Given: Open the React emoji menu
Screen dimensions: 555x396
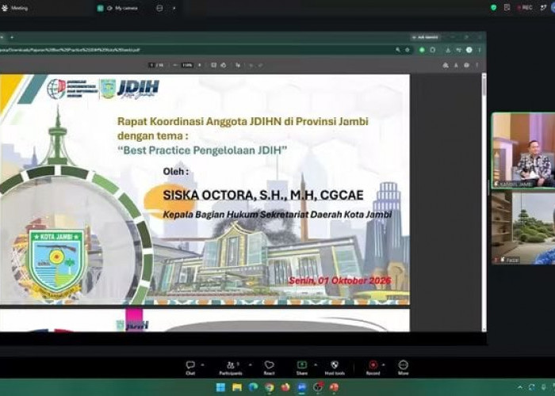Looking at the screenshot, I should pos(269,368).
